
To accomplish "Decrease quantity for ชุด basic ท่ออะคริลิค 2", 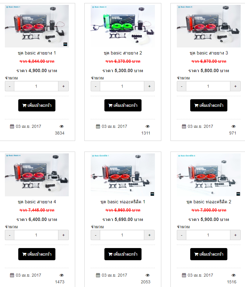I will [x=181, y=235].
